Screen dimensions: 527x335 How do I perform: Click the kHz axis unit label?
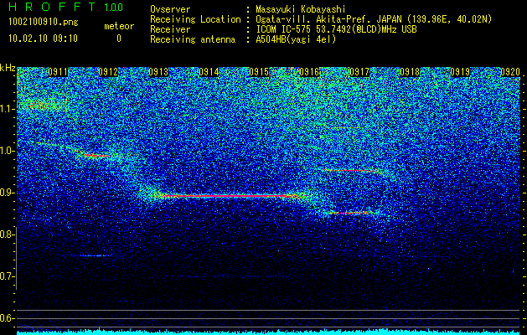8,68
